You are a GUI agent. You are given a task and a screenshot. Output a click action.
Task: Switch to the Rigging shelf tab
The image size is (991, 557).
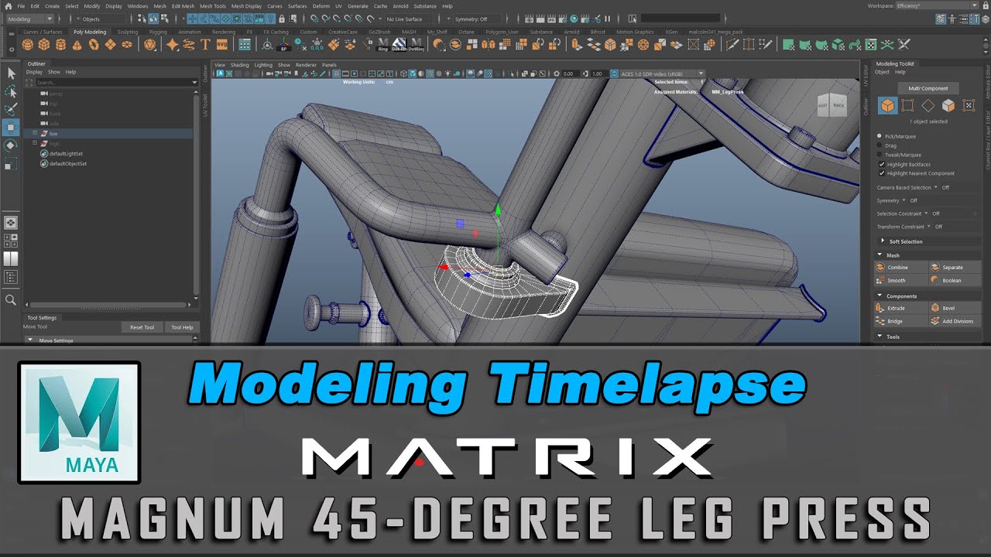coord(158,32)
